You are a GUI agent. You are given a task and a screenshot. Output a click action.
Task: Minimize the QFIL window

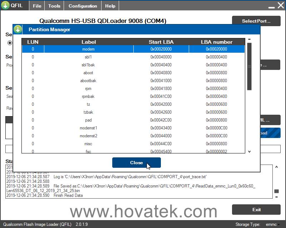(x=271, y=7)
